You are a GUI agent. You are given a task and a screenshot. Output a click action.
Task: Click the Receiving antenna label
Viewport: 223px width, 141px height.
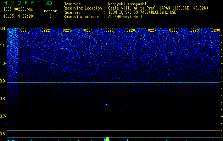coord(82,17)
